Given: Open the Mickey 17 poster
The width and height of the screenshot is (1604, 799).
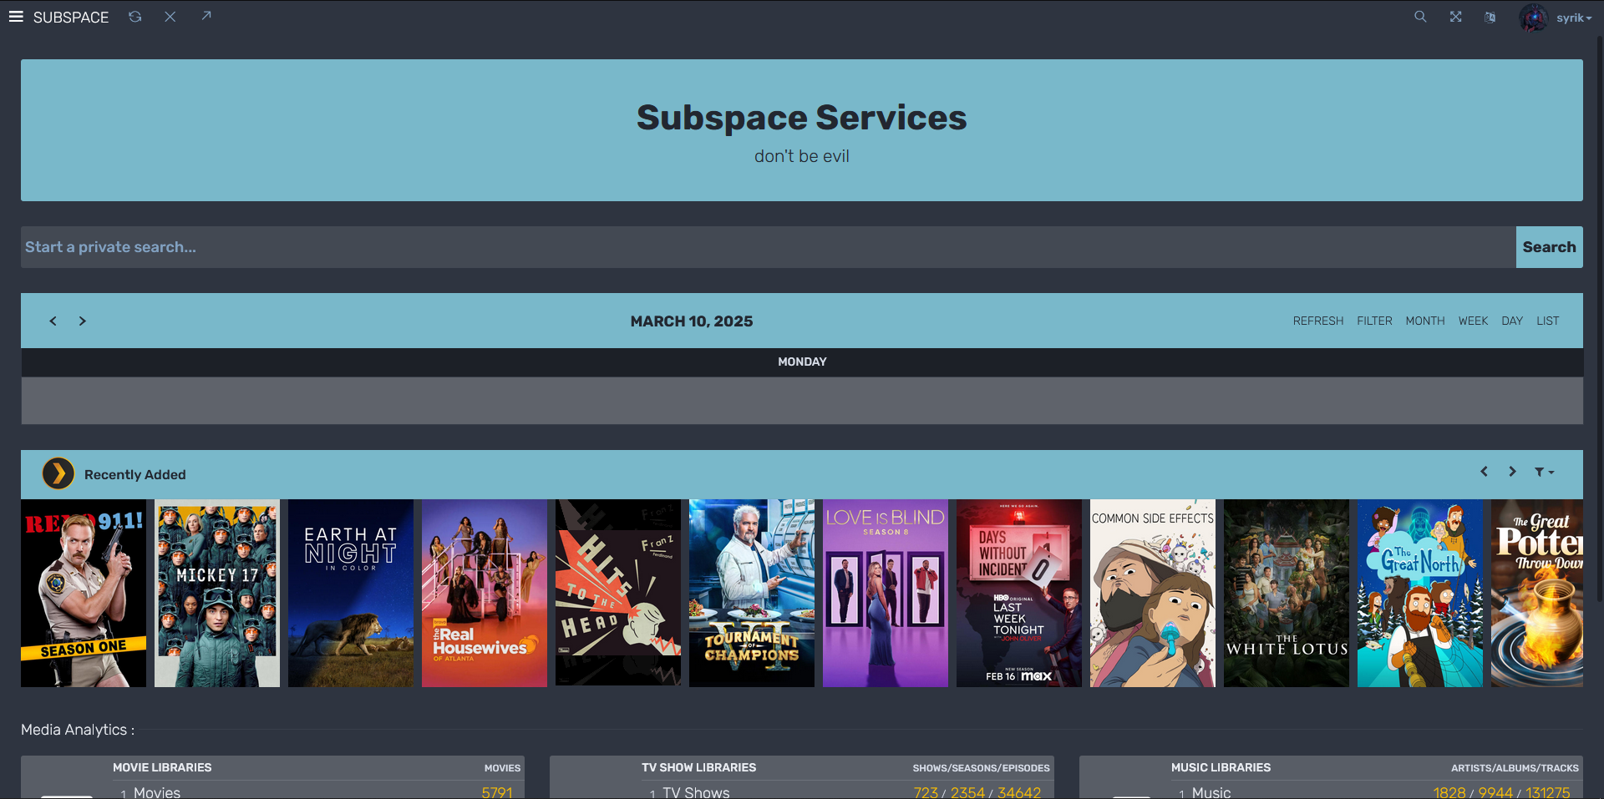Looking at the screenshot, I should point(217,593).
